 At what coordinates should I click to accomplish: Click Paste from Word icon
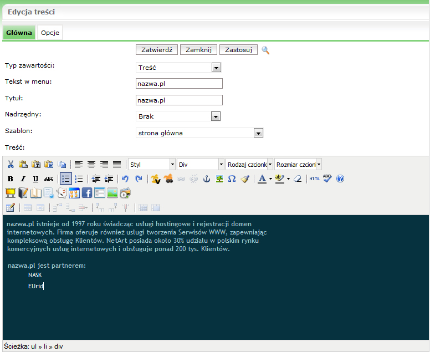click(x=49, y=164)
